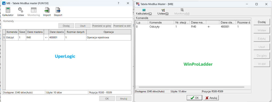
Task: Minimize the WinProLadder window
Action: tap(247, 4)
